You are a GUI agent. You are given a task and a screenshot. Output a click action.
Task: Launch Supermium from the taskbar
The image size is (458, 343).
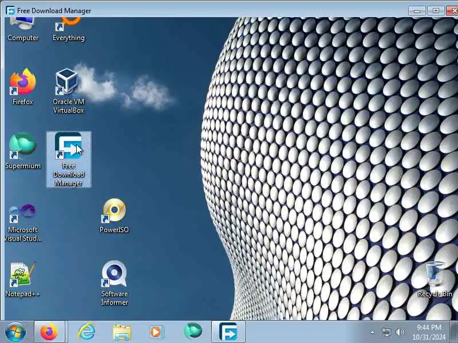[193, 332]
